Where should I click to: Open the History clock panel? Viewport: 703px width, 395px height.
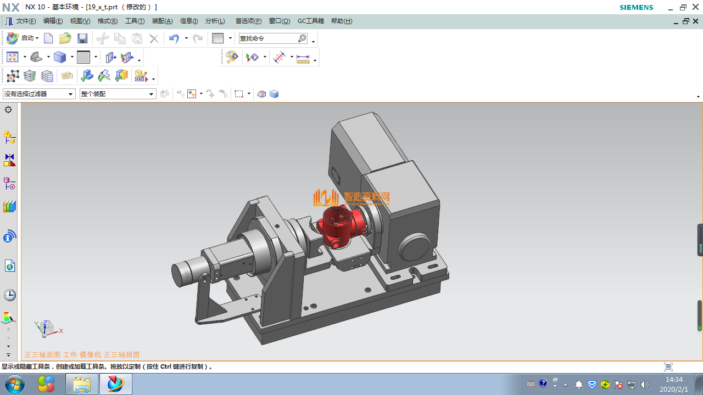[x=9, y=295]
